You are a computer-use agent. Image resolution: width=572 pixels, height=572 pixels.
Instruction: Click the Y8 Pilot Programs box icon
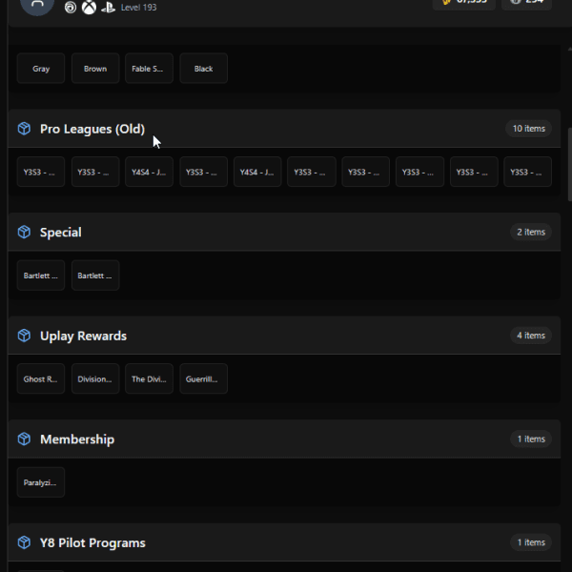coord(24,542)
